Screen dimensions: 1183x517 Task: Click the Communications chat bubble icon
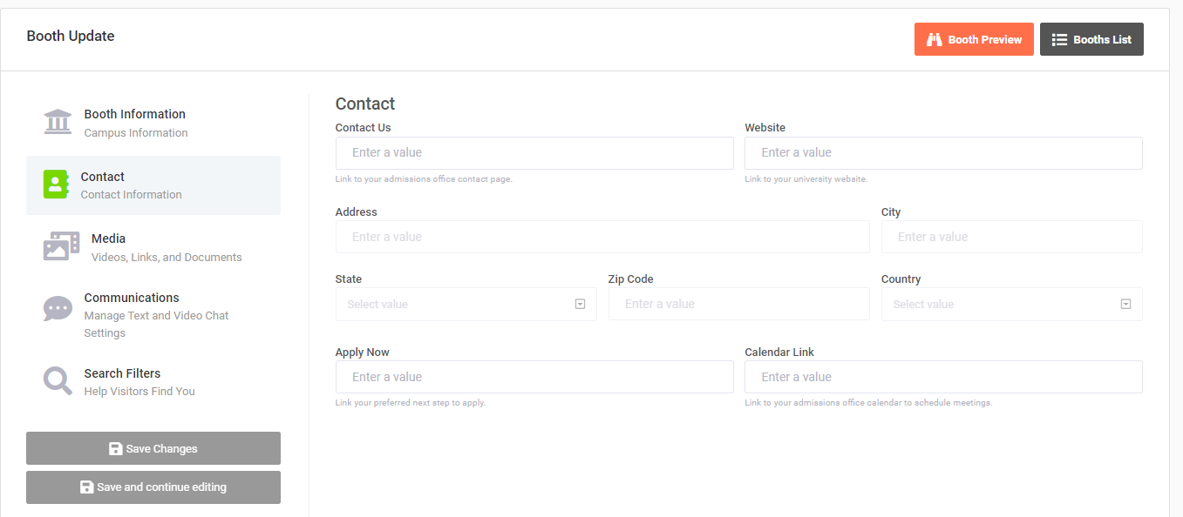(x=58, y=309)
